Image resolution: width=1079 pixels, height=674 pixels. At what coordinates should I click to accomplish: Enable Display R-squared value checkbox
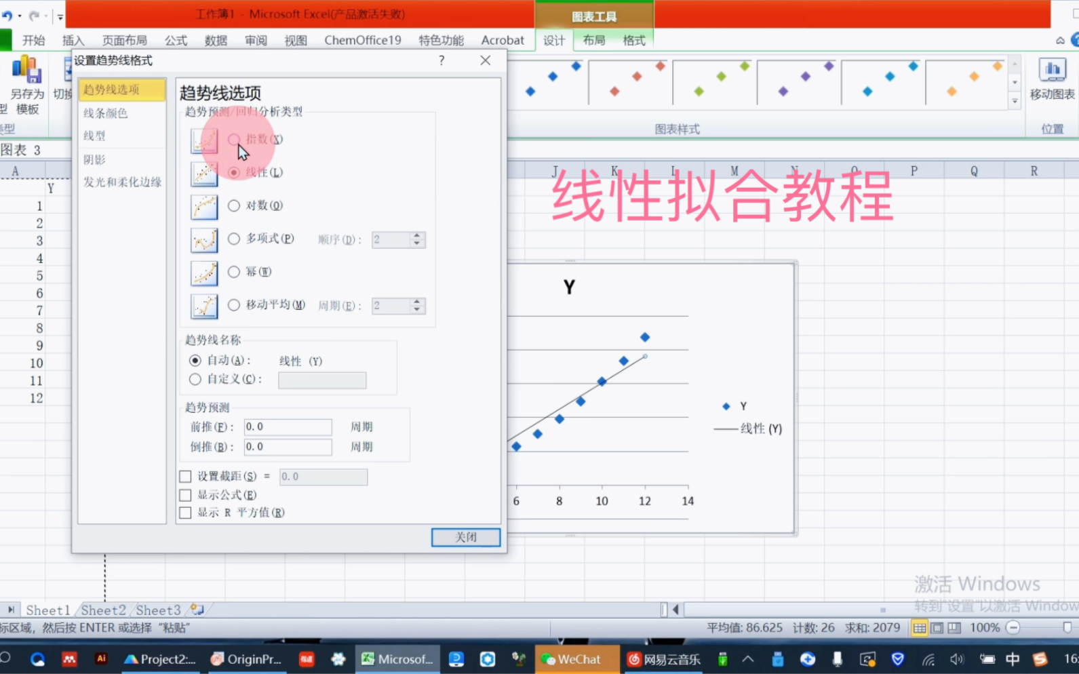pyautogui.click(x=185, y=513)
